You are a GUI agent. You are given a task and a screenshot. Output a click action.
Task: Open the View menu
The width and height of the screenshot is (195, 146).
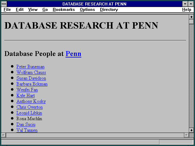[33, 10]
